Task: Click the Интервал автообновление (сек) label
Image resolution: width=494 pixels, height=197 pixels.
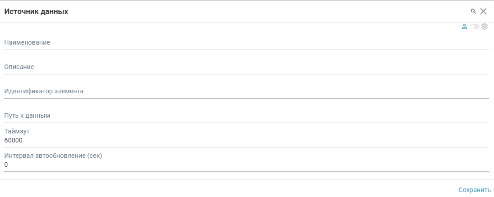Action: coord(53,156)
